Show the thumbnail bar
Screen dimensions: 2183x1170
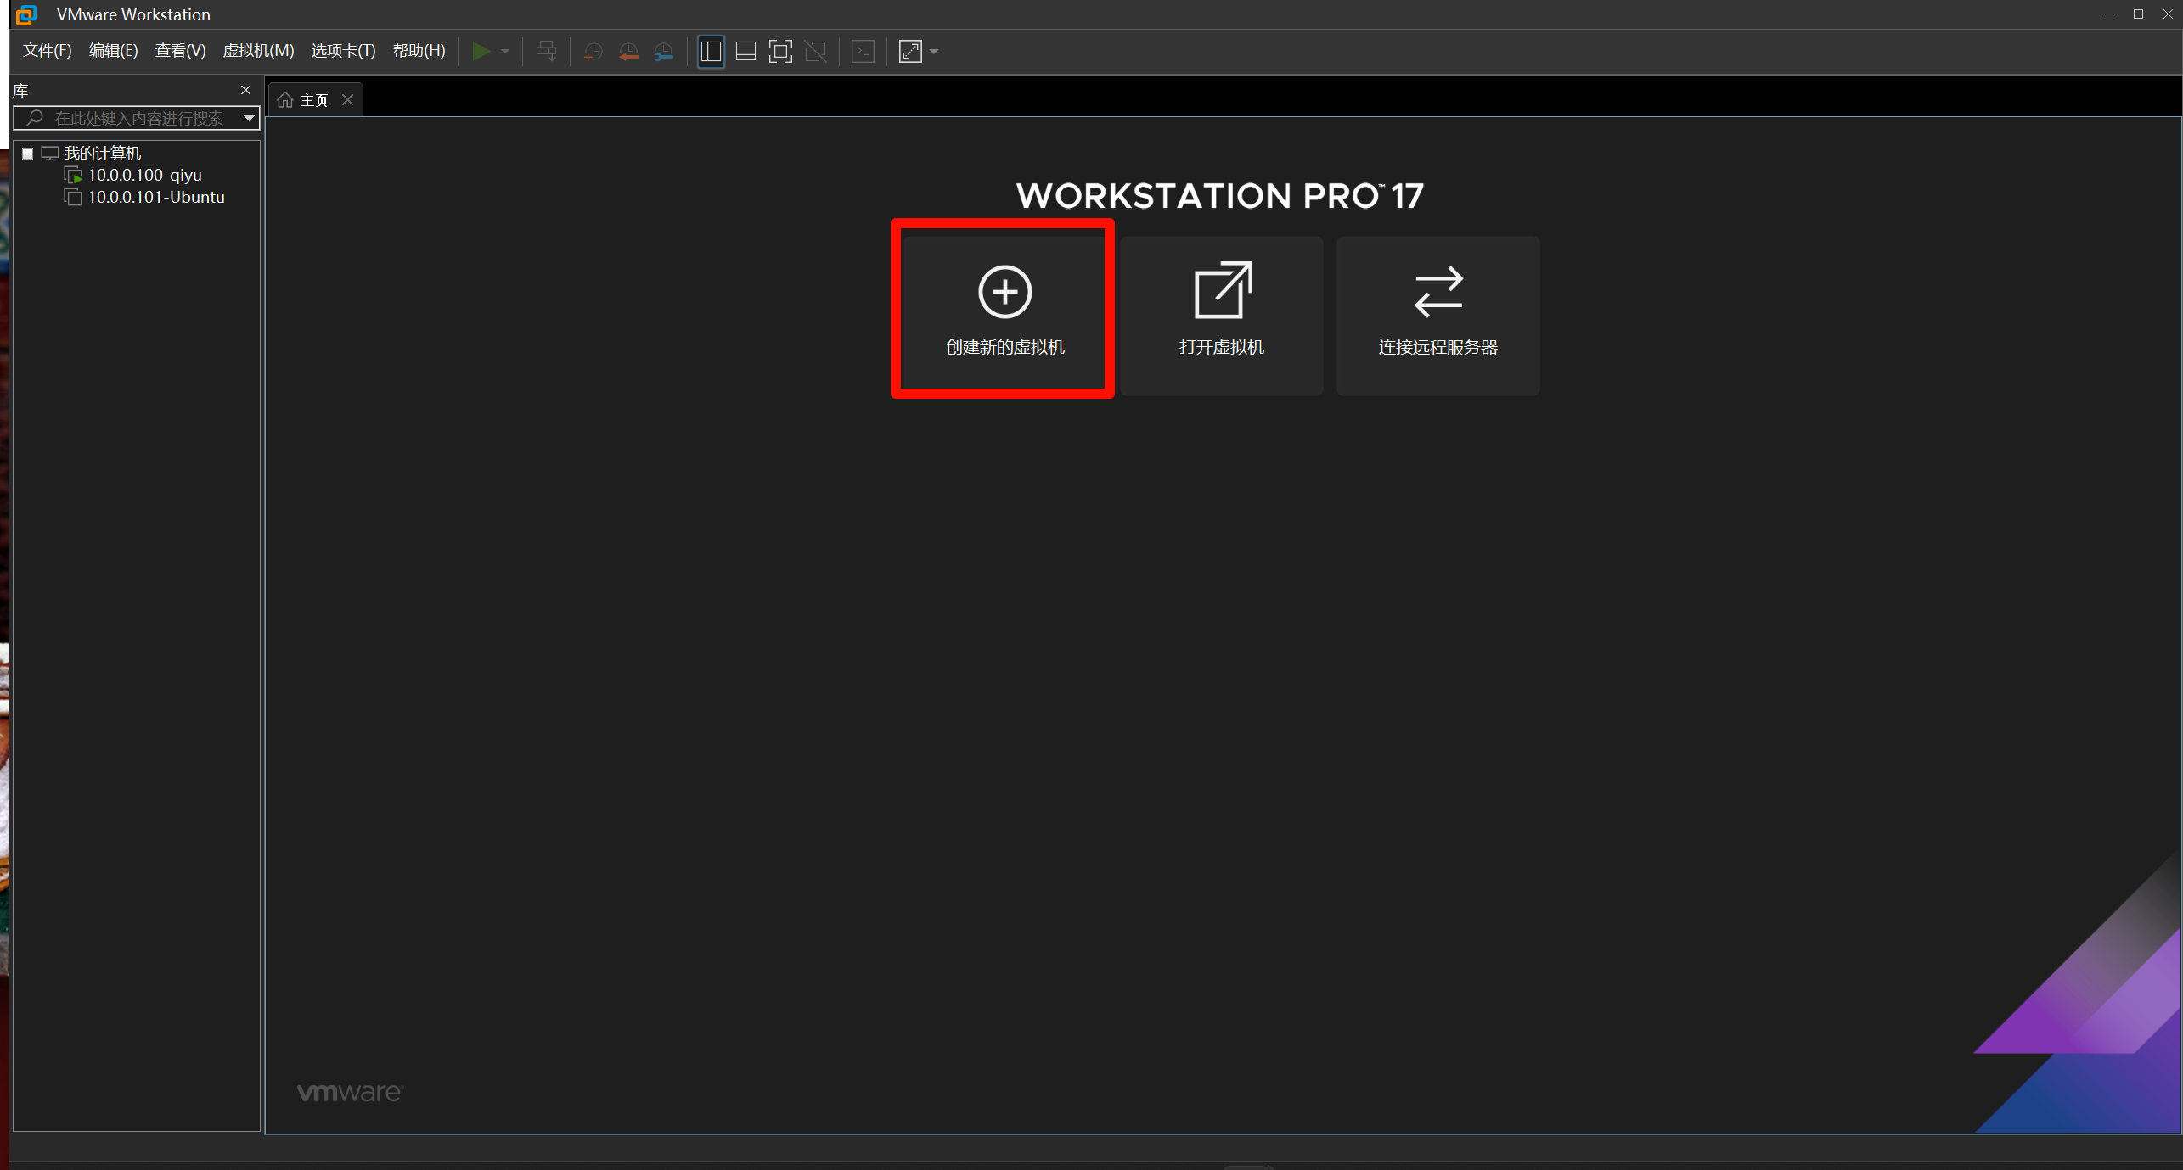[x=745, y=51]
